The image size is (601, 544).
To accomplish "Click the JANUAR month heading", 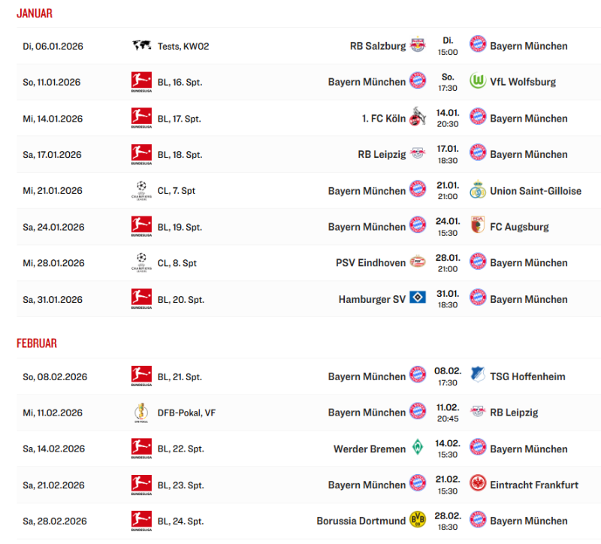I will tap(35, 14).
